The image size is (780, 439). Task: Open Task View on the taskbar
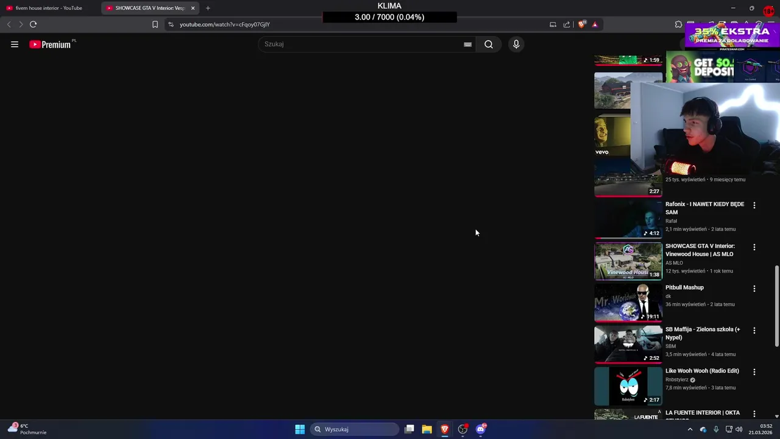point(409,429)
